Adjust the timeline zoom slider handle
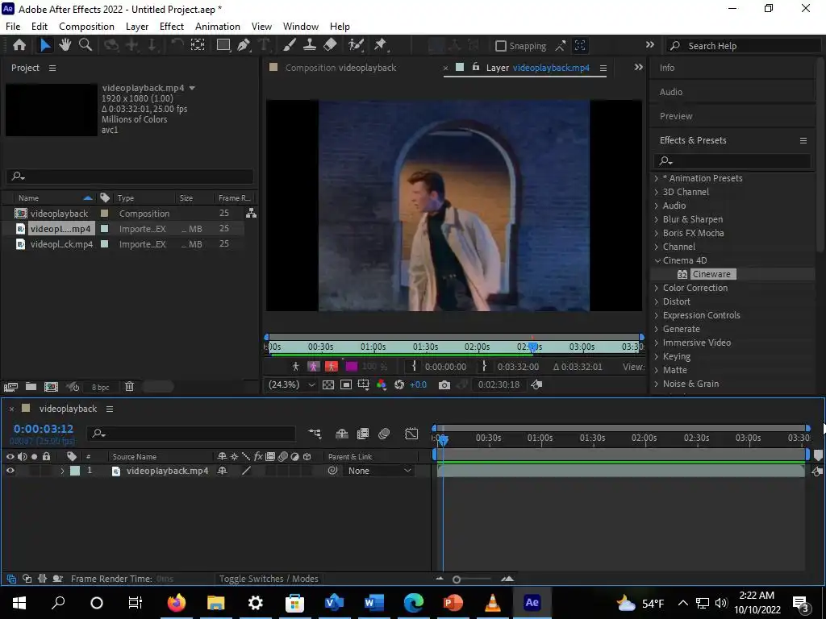 [x=457, y=579]
